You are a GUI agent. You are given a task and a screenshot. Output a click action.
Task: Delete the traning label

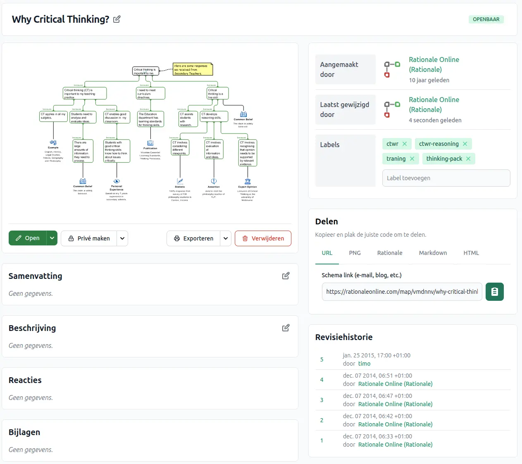412,159
